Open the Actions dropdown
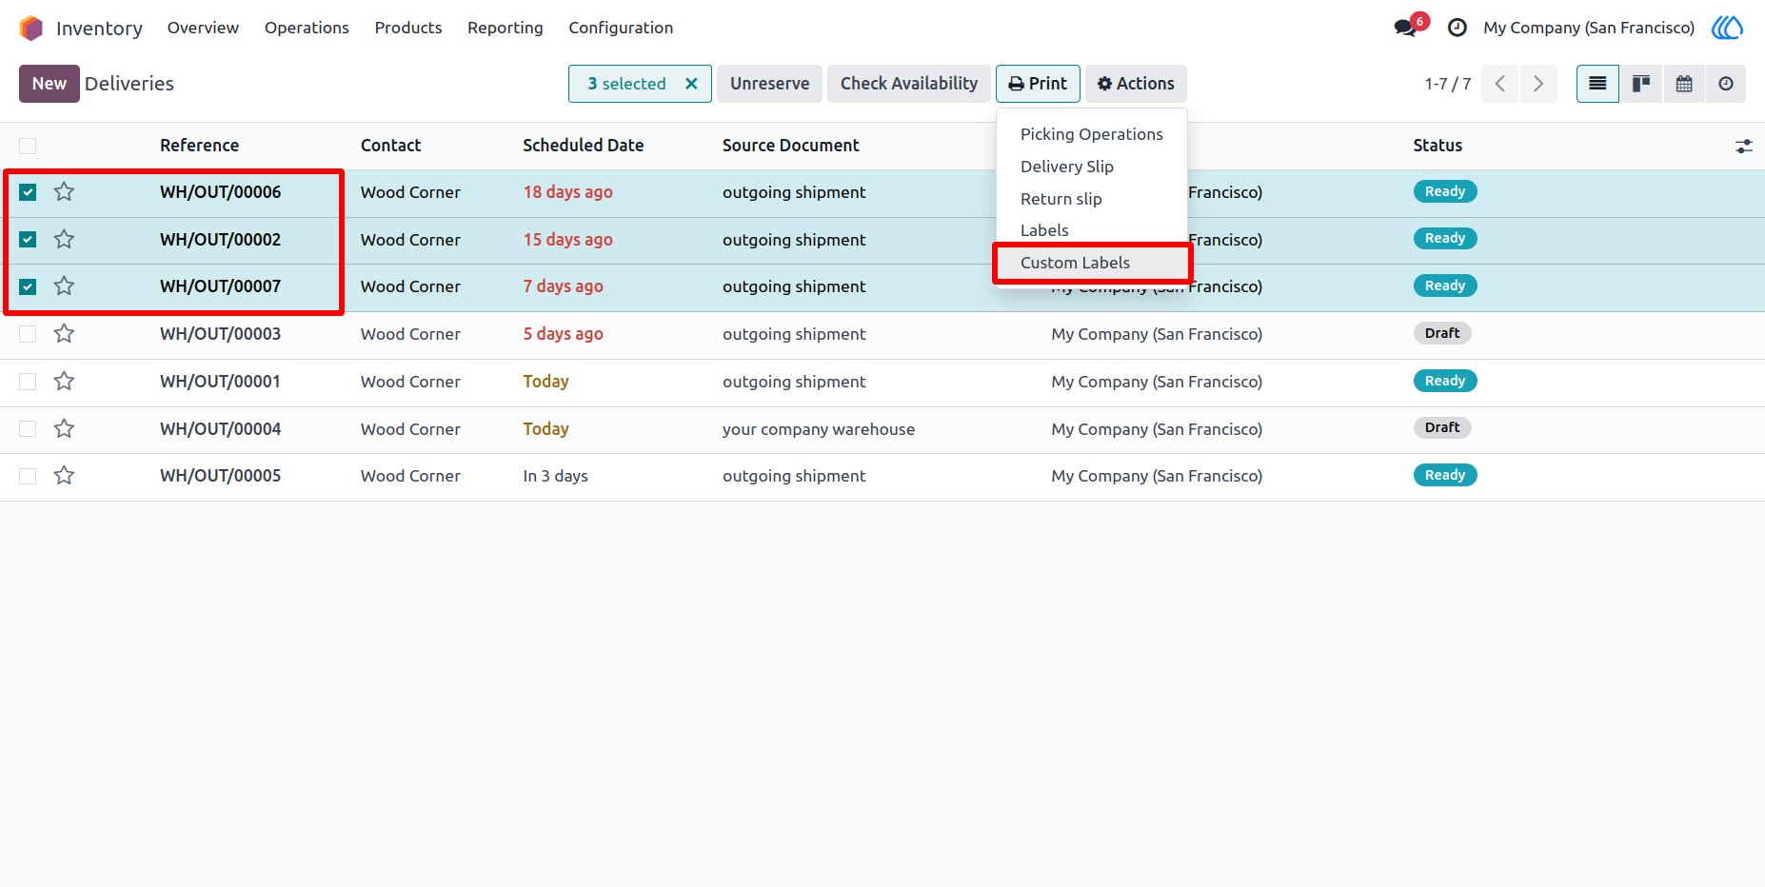The image size is (1765, 887). point(1136,84)
